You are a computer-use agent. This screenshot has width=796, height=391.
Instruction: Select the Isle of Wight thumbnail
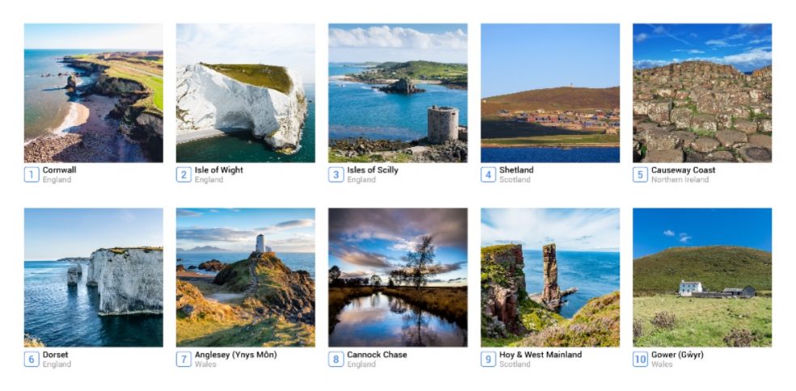pos(245,93)
